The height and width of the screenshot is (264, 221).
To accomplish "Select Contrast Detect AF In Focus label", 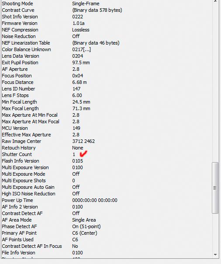I will click(x=32, y=247).
